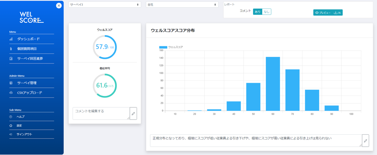Click the cloud upload icon for CSVアップロード
The height and width of the screenshot is (155, 377).
(x=11, y=93)
